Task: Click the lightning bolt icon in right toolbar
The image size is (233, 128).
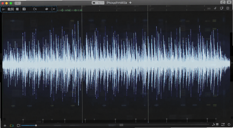Action: (215, 8)
